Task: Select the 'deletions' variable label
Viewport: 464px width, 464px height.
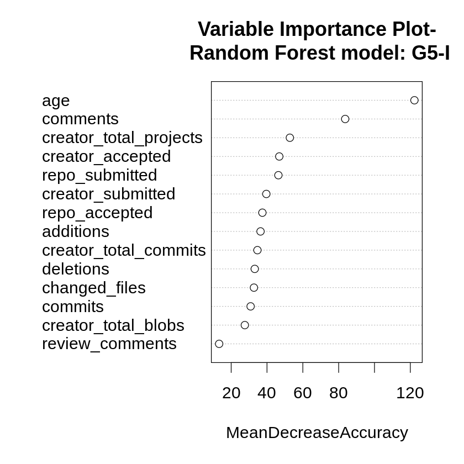Action: 76,269
